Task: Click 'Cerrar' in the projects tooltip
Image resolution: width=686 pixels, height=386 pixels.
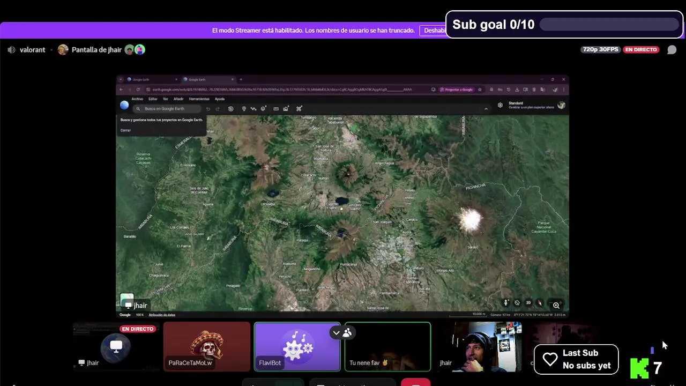Action: tap(125, 130)
